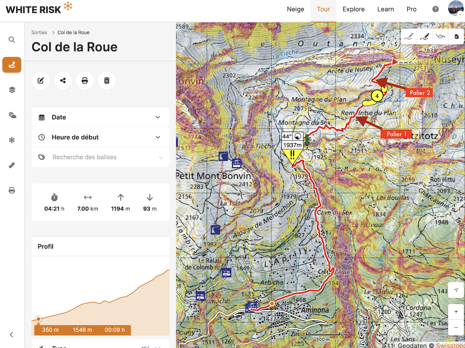
Task: Click the Recherche des balises field
Action: (100, 157)
